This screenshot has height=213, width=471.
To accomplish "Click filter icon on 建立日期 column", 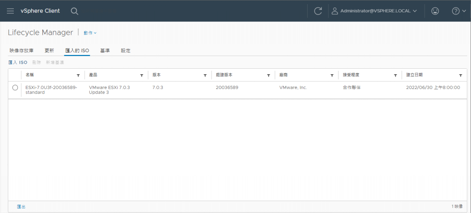I will pyautogui.click(x=460, y=76).
